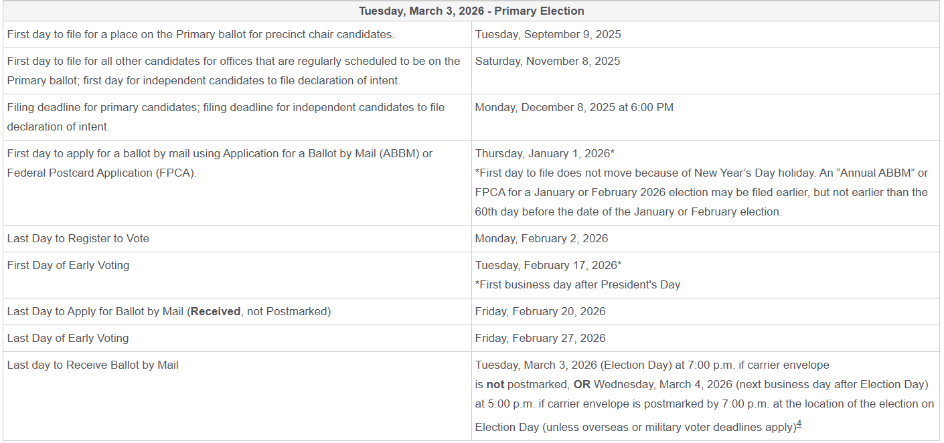This screenshot has width=944, height=443.
Task: Click the President's Day footnote text
Action: (578, 284)
